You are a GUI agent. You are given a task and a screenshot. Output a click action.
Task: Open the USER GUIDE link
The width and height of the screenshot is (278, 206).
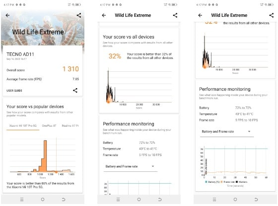14,91
